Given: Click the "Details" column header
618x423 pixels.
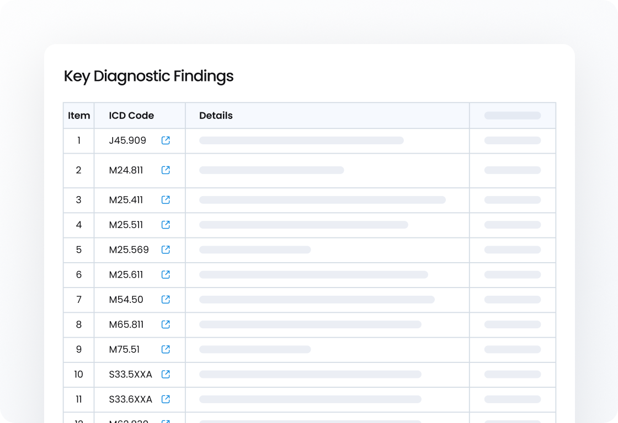Looking at the screenshot, I should [216, 116].
